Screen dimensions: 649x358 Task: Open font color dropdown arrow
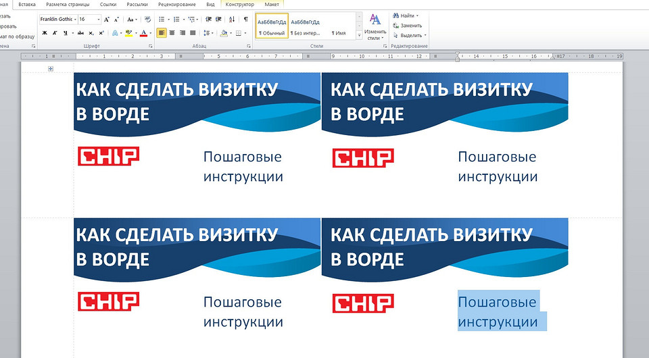150,33
